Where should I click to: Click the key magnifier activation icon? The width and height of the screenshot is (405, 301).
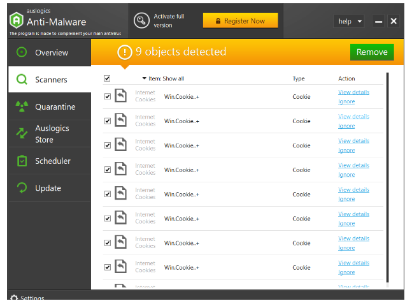[x=141, y=20]
